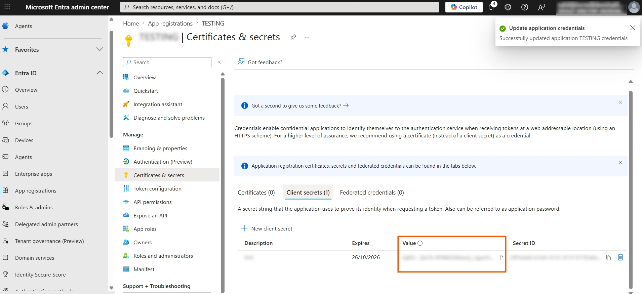The height and width of the screenshot is (294, 642).
Task: Open settings gear icon in header
Action: tap(508, 7)
